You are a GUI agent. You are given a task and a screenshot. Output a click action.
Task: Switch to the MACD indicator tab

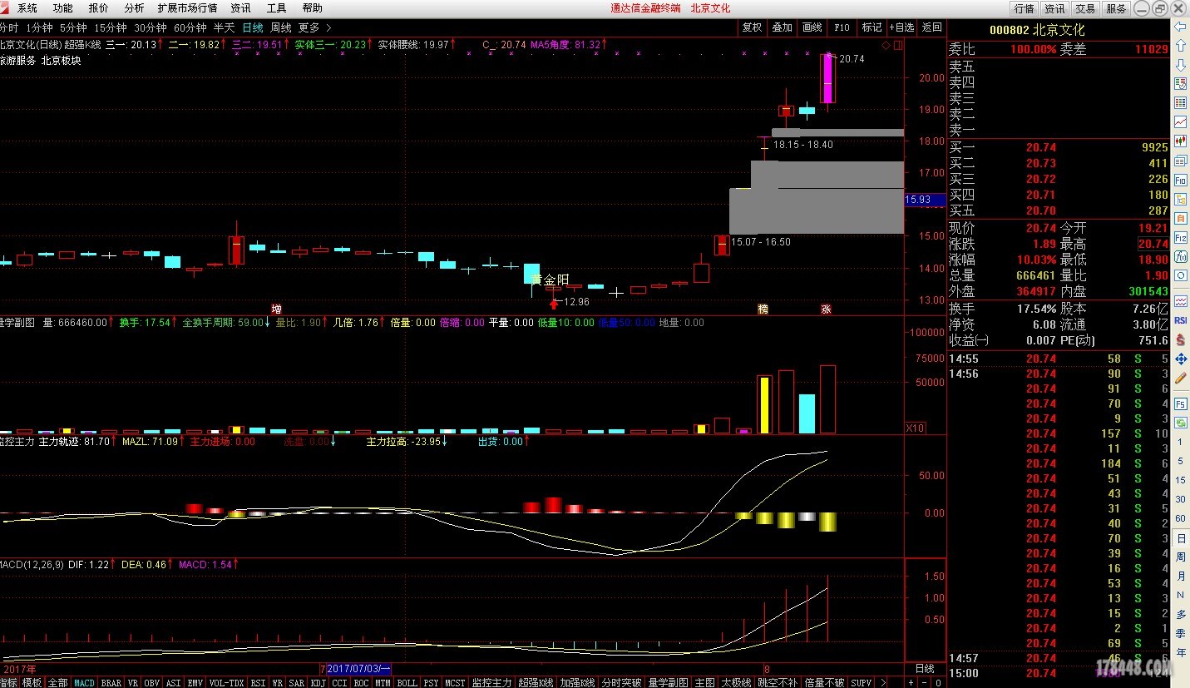pos(85,682)
